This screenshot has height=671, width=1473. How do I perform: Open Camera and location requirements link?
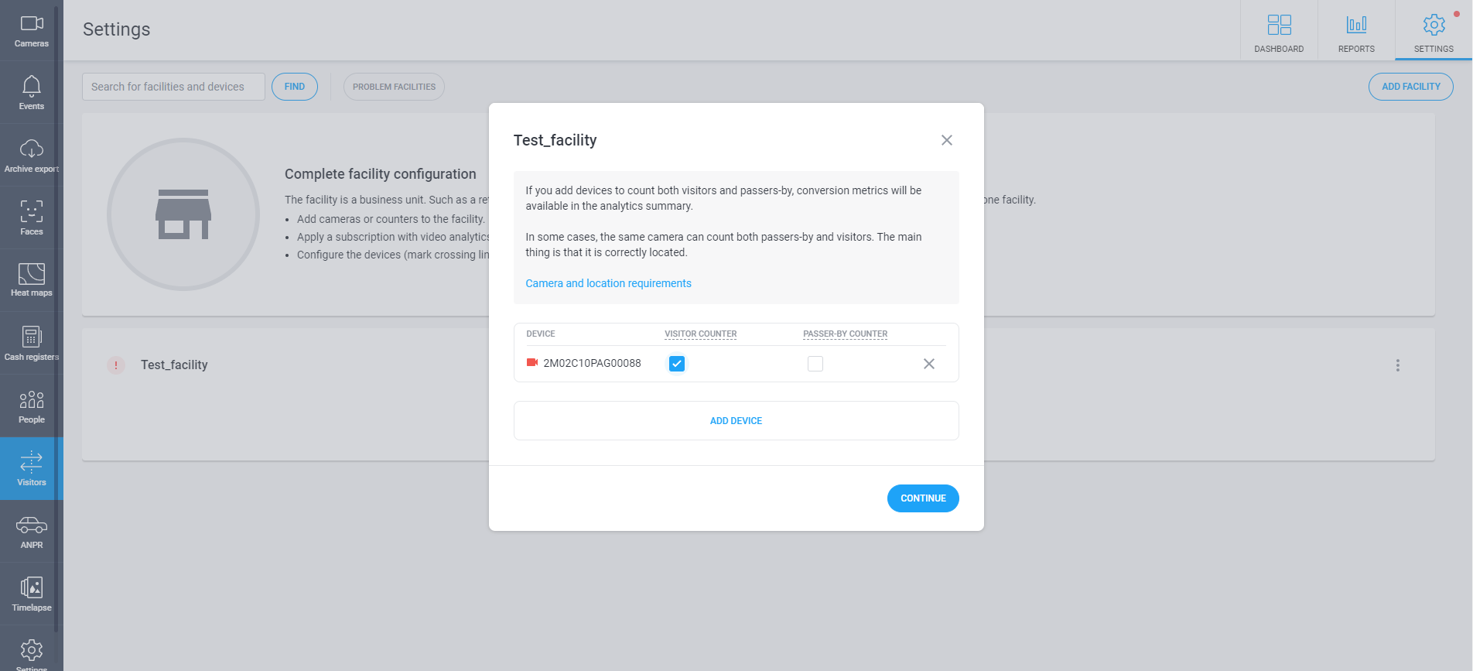pos(609,283)
